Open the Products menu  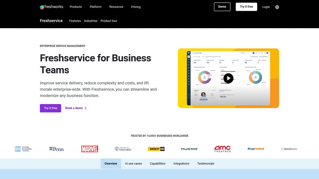76,7
